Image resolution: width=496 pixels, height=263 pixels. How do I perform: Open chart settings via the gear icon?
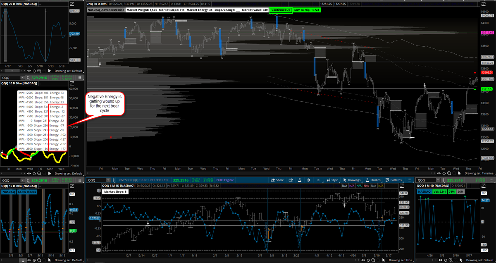tap(309, 180)
